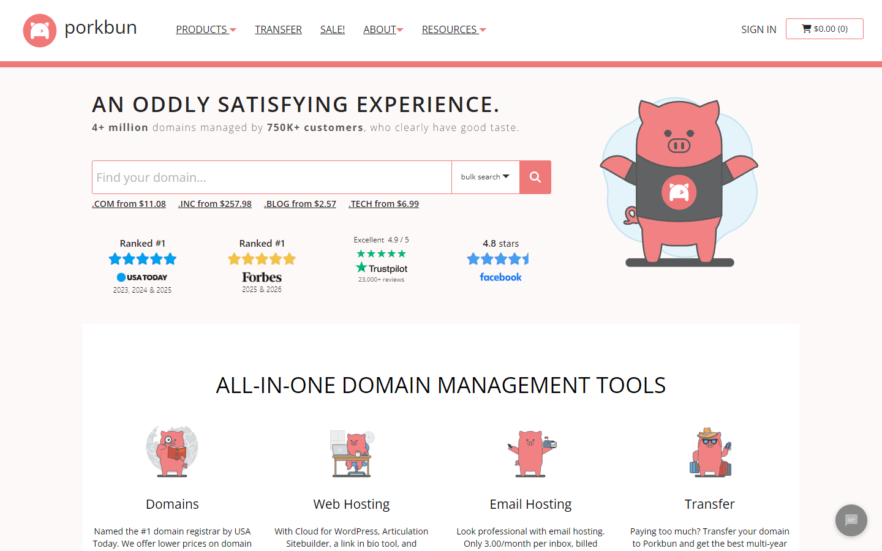882x551 pixels.
Task: Click the Web Hosting pig at desk icon
Action: click(352, 453)
